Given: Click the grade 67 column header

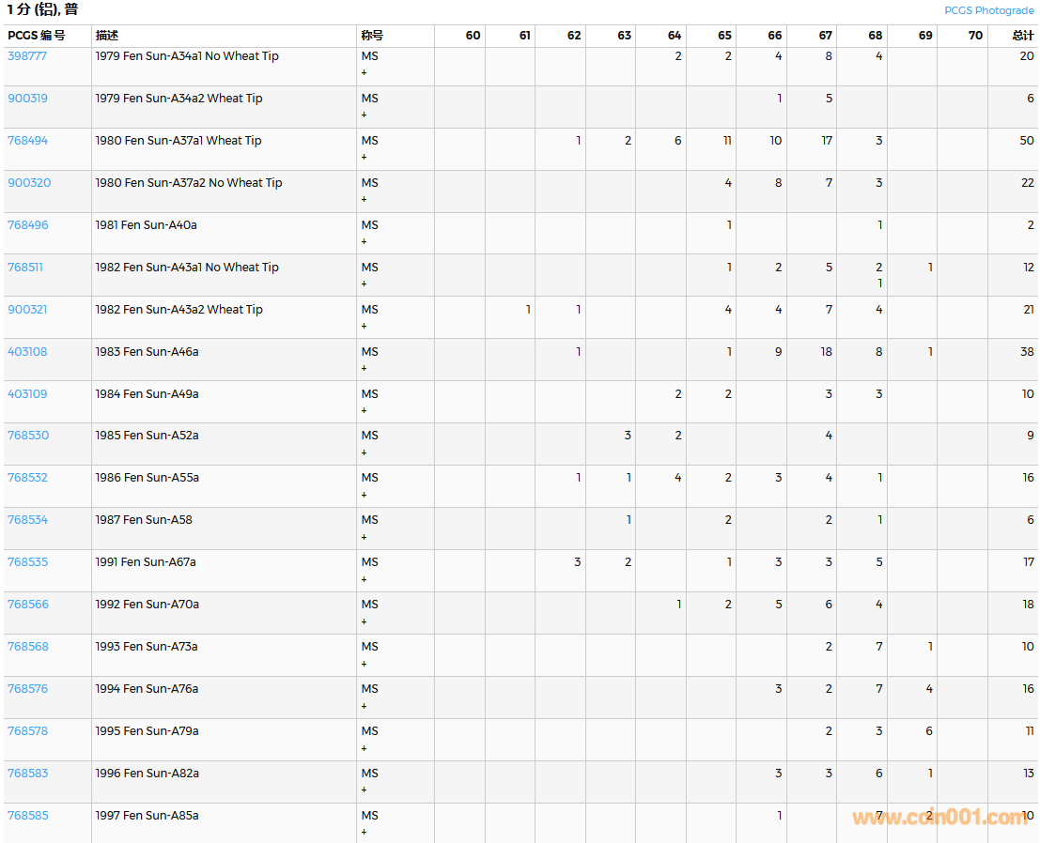Looking at the screenshot, I should [824, 36].
